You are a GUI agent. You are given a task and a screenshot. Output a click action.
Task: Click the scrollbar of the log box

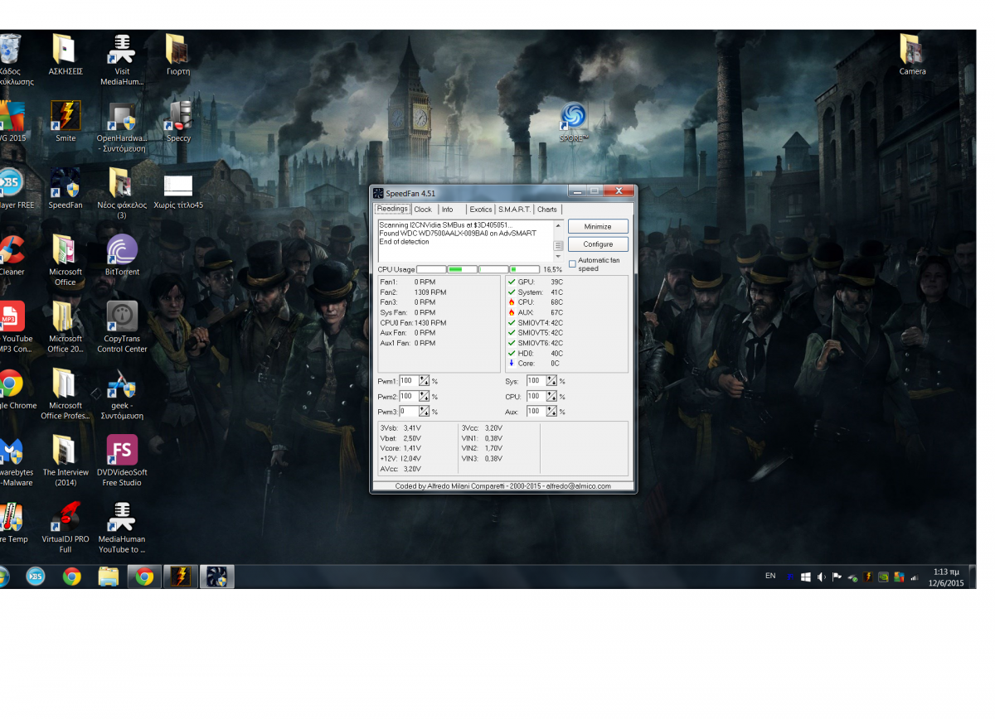[559, 241]
